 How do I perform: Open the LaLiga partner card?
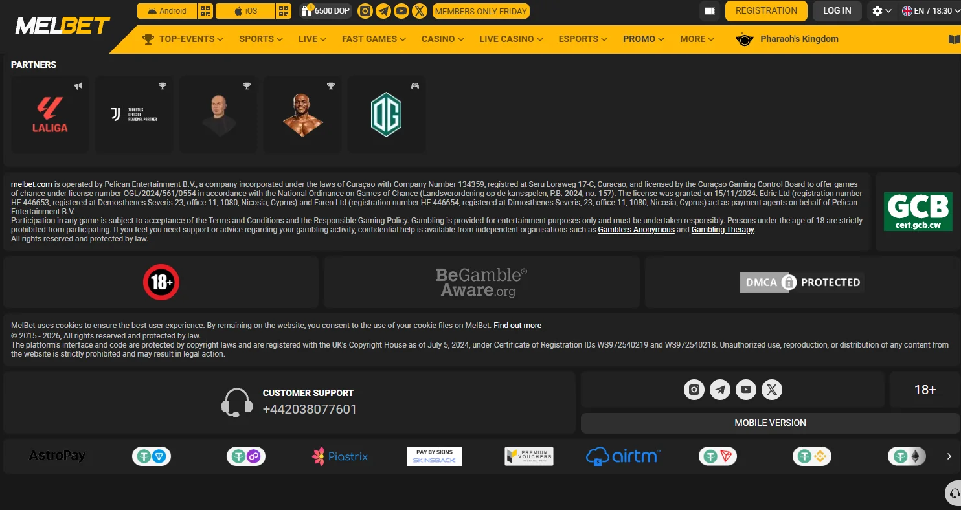[x=50, y=115]
